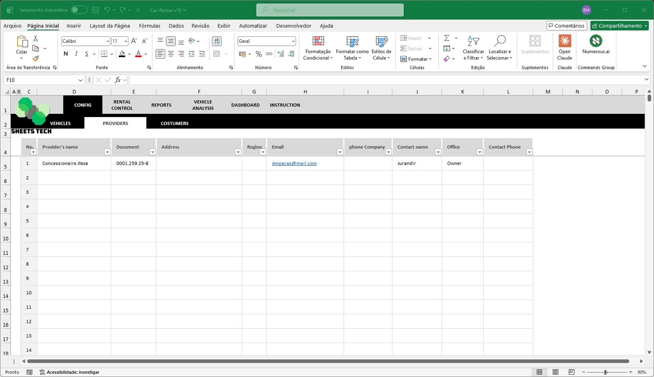654x377 pixels.
Task: Switch to the Dados ribbon tab
Action: (x=176, y=26)
